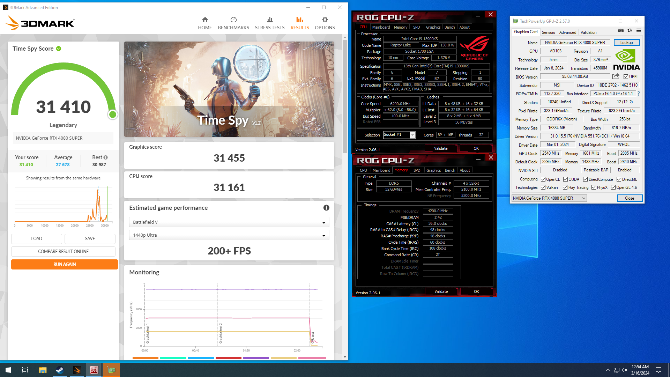Switch to Mainboard tab in upper CPU-Z
Screen dimensions: 670x377
coord(381,27)
